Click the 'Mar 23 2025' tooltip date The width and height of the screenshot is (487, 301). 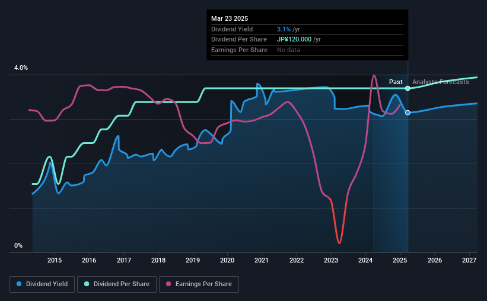230,18
